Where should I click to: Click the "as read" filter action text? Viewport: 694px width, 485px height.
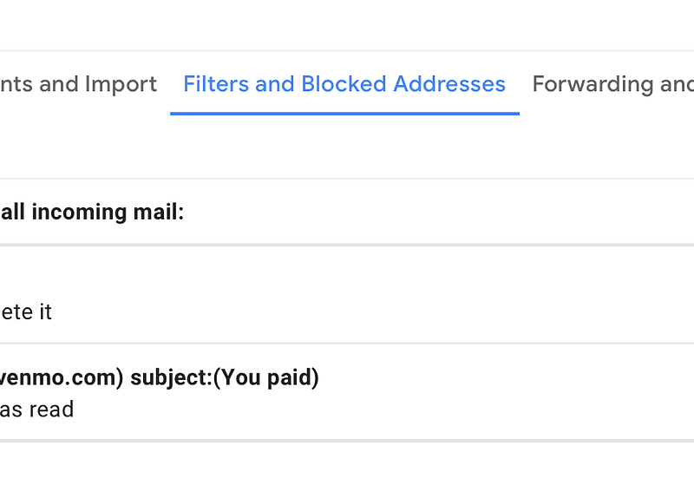coord(36,410)
